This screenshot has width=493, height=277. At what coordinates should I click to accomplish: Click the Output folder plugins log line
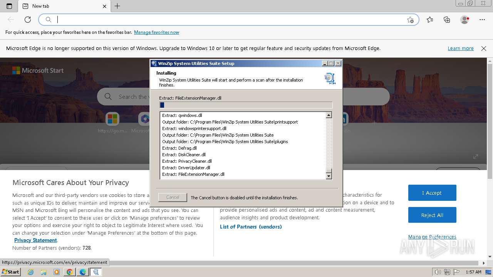tap(225, 142)
